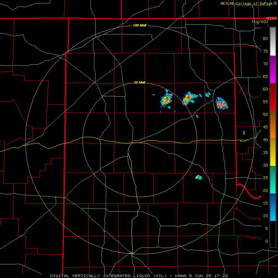The image size is (278, 278).
Task: Click the small green echo southeast of the radar
Action: coord(199,177)
